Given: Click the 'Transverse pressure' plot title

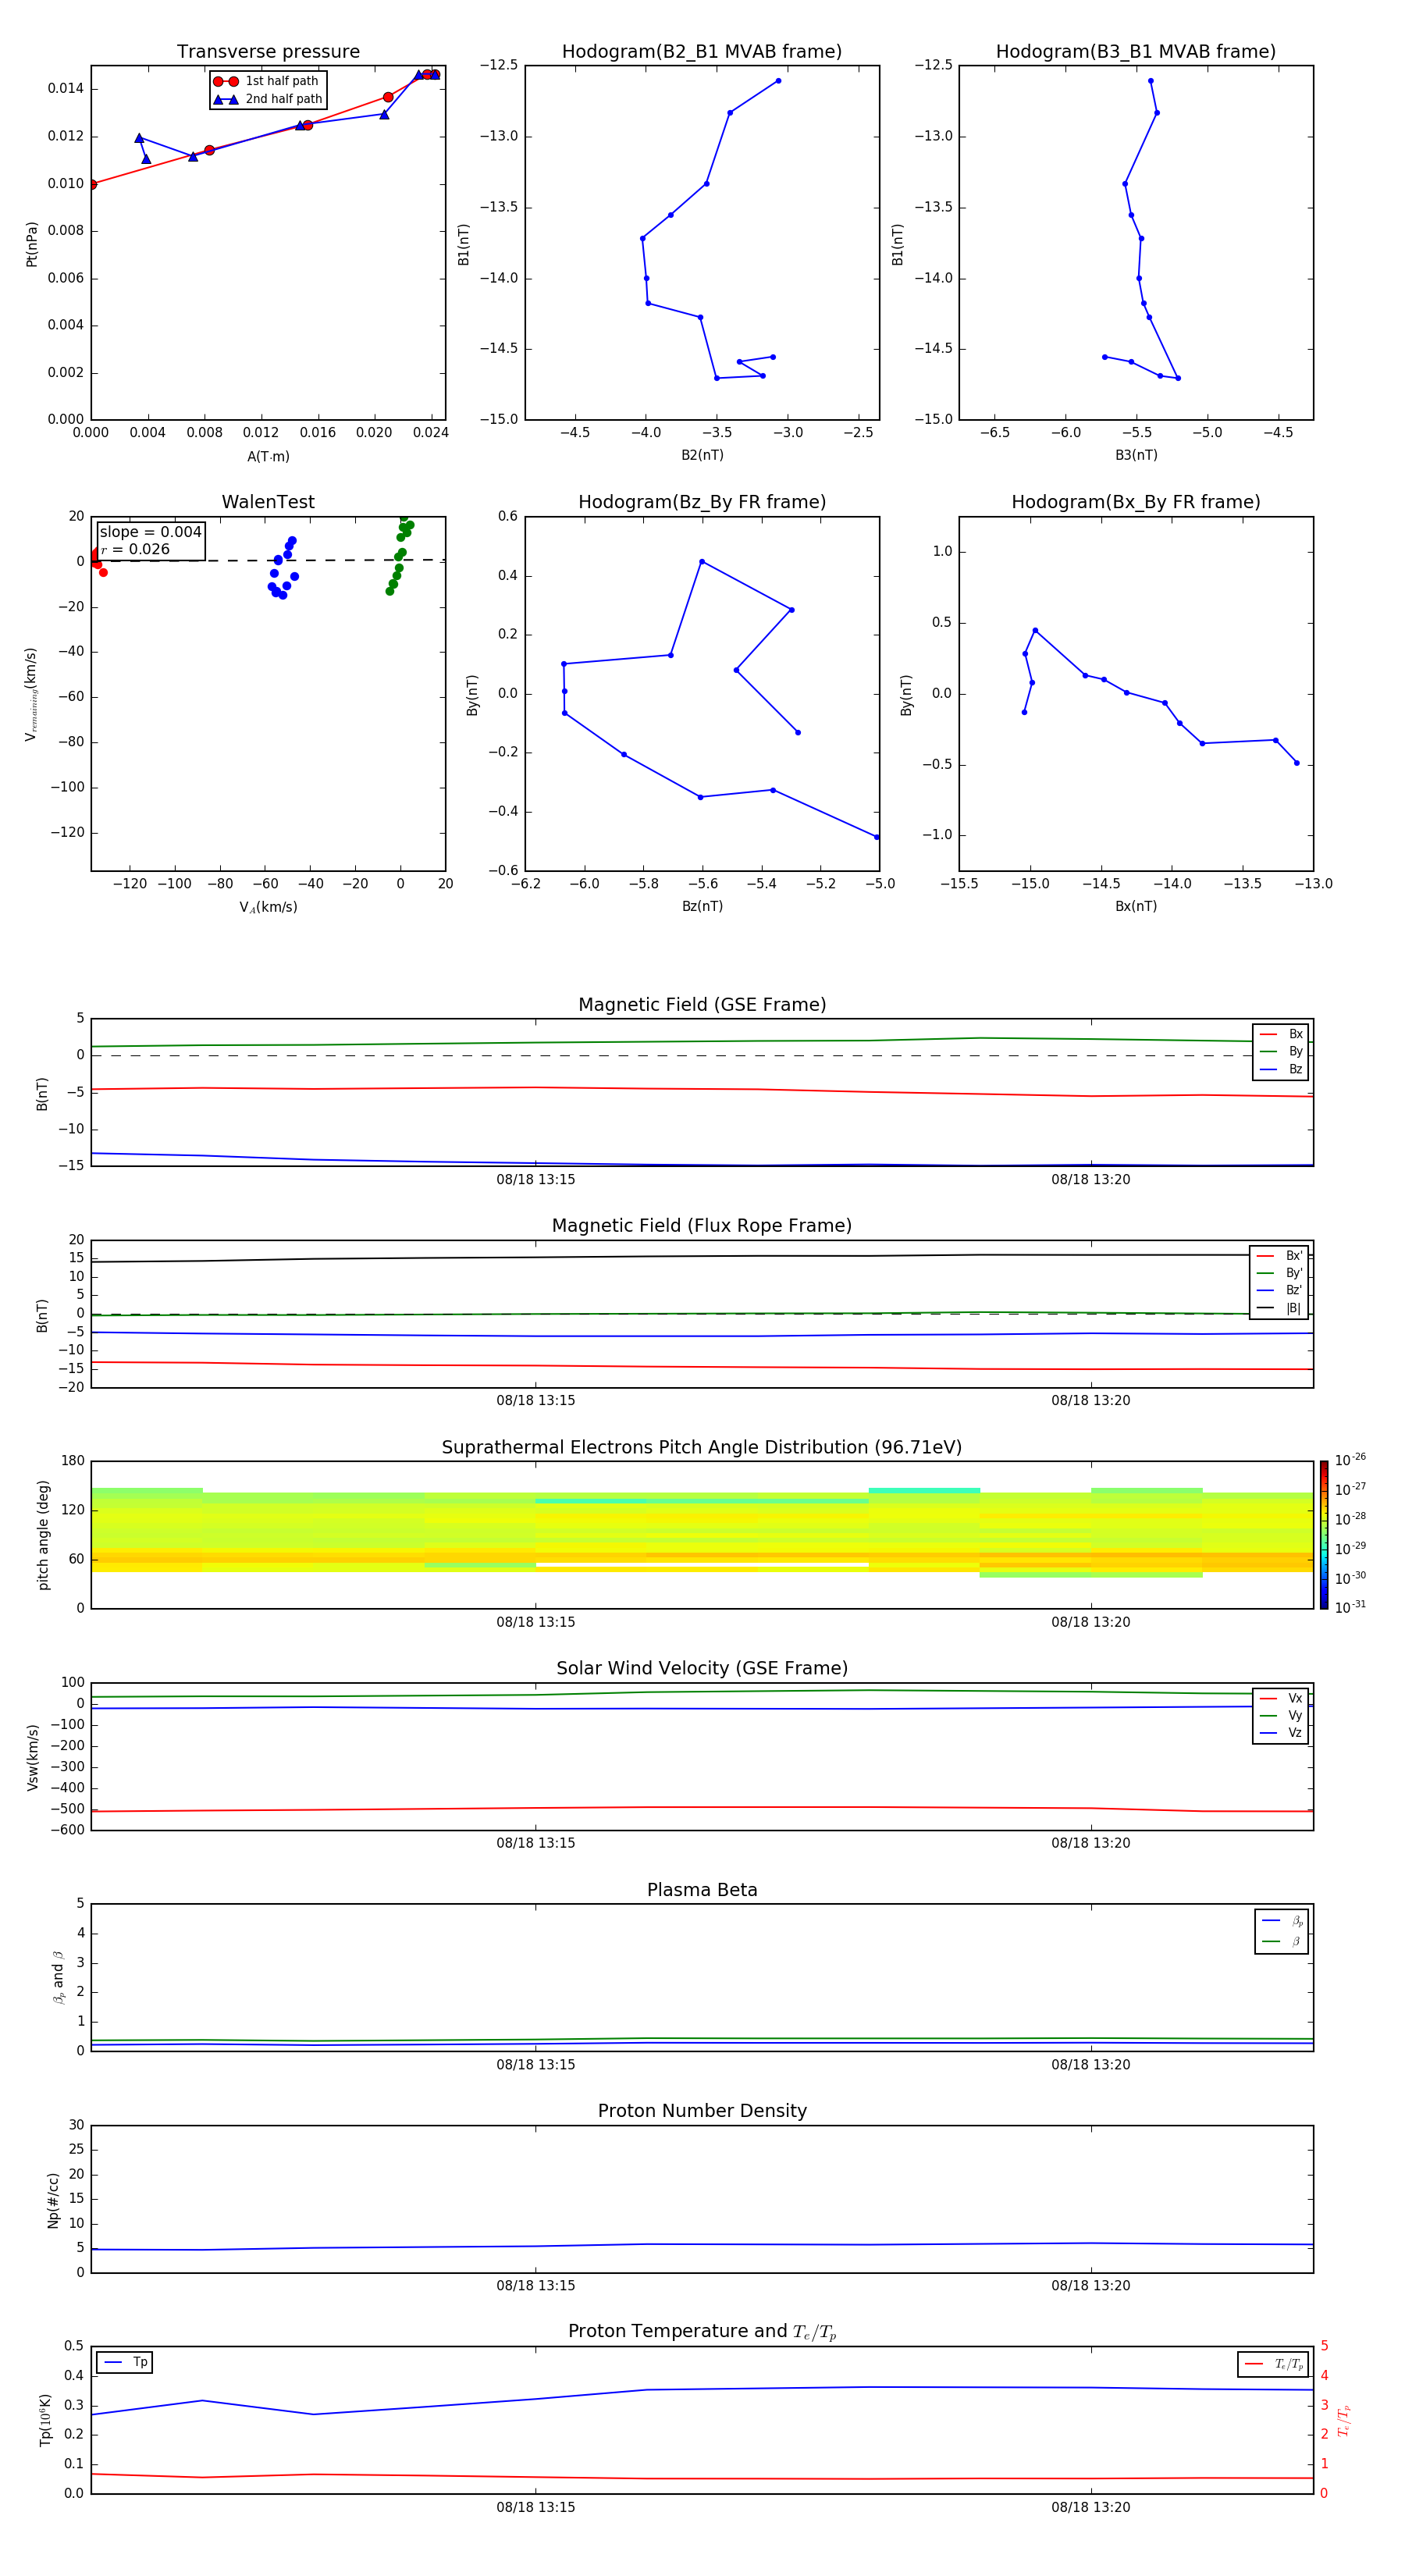Looking at the screenshot, I should tap(268, 52).
